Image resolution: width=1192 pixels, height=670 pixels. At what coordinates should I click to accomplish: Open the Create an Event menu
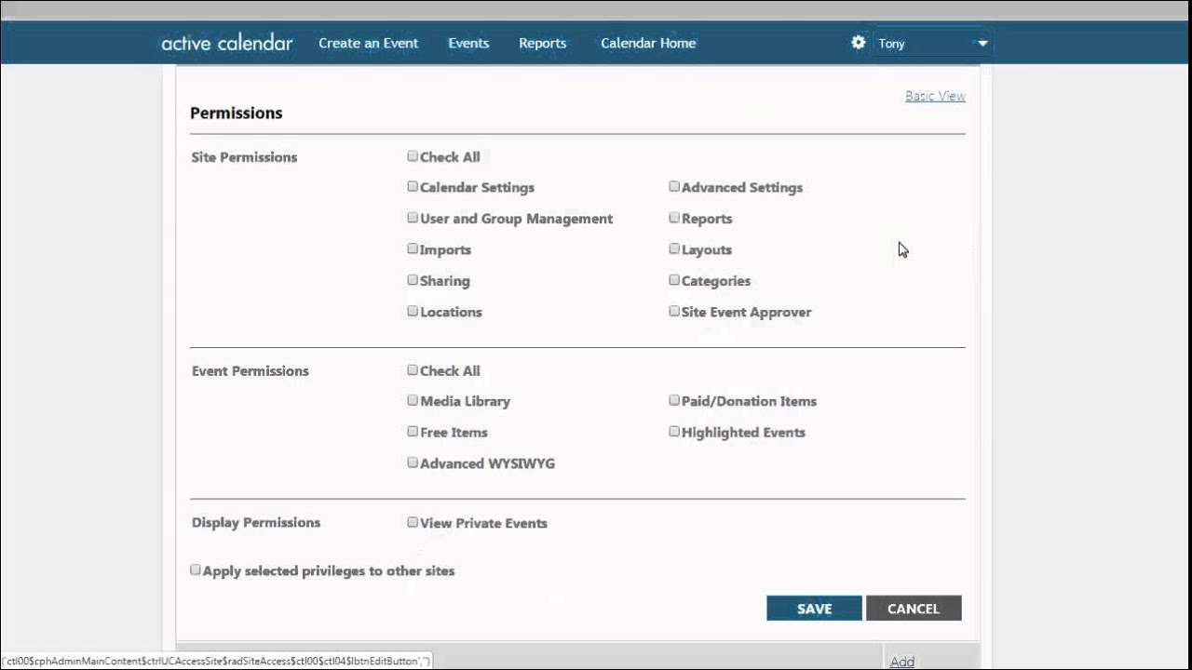(368, 43)
